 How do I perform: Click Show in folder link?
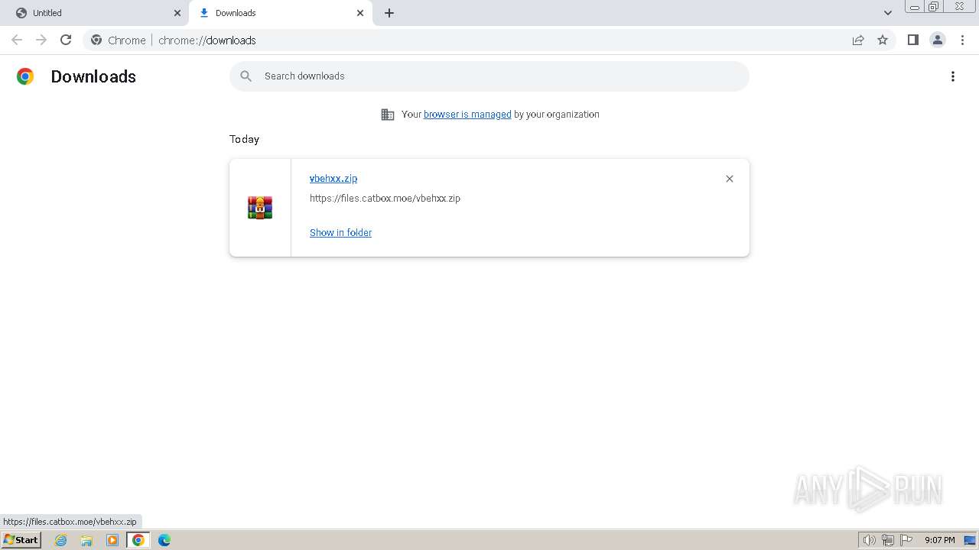(340, 232)
